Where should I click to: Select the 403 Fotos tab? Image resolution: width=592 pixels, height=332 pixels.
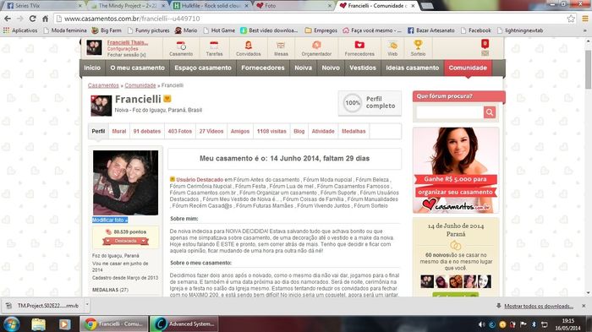(x=179, y=131)
